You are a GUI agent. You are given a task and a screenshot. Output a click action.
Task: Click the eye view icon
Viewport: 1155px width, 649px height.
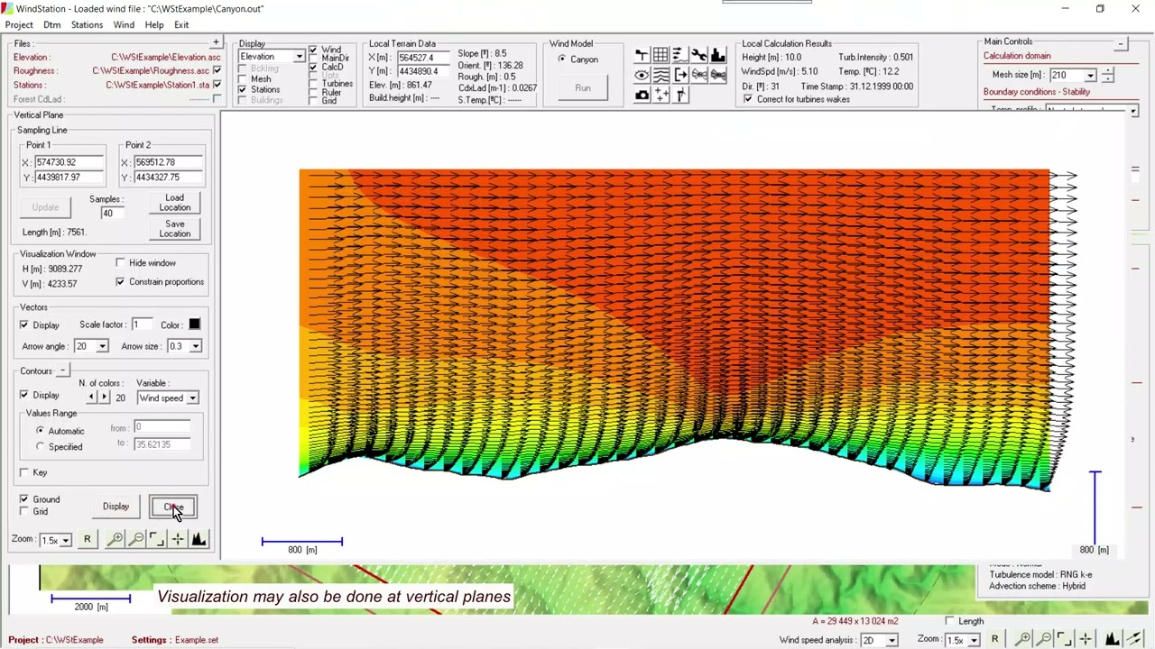click(x=642, y=76)
